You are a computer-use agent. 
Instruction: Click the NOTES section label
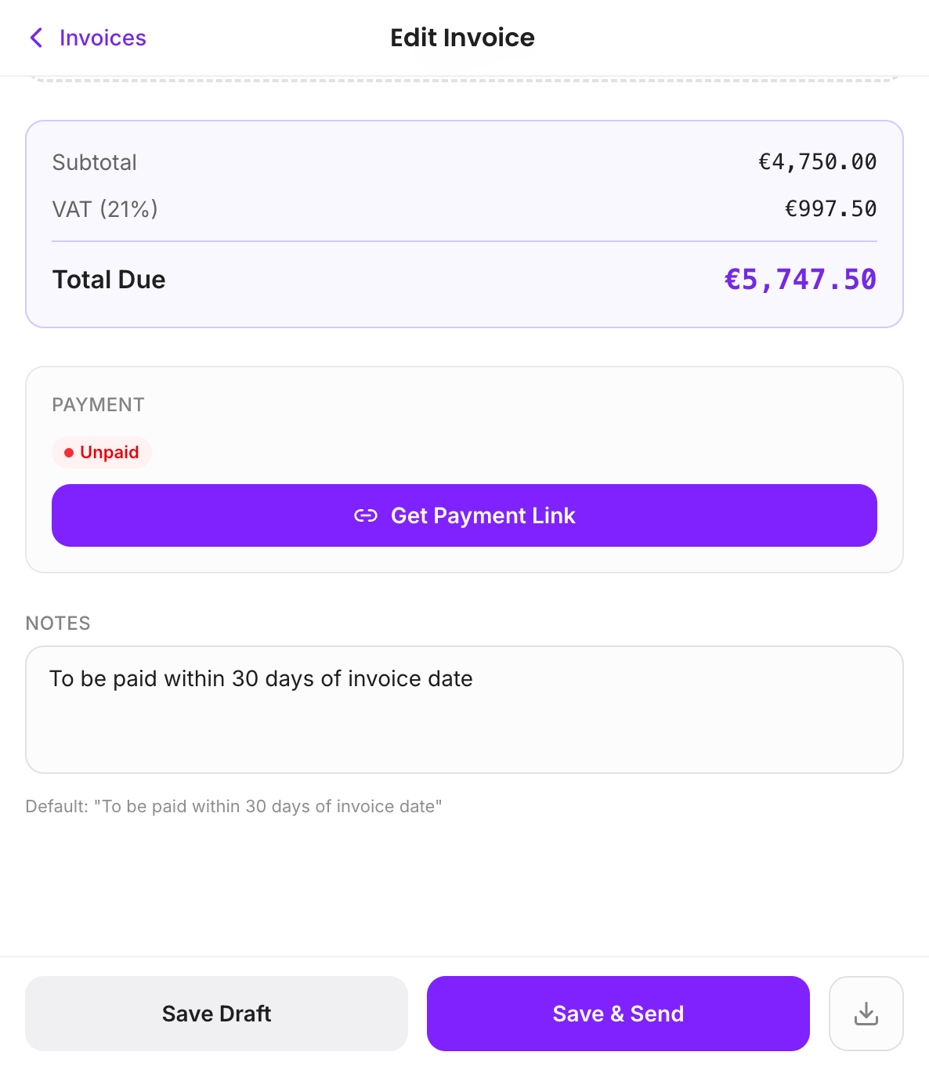58,624
